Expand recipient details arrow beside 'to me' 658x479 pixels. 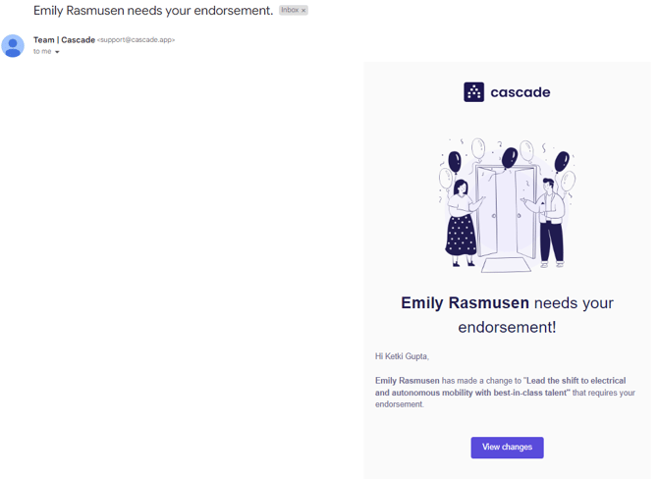coord(57,52)
